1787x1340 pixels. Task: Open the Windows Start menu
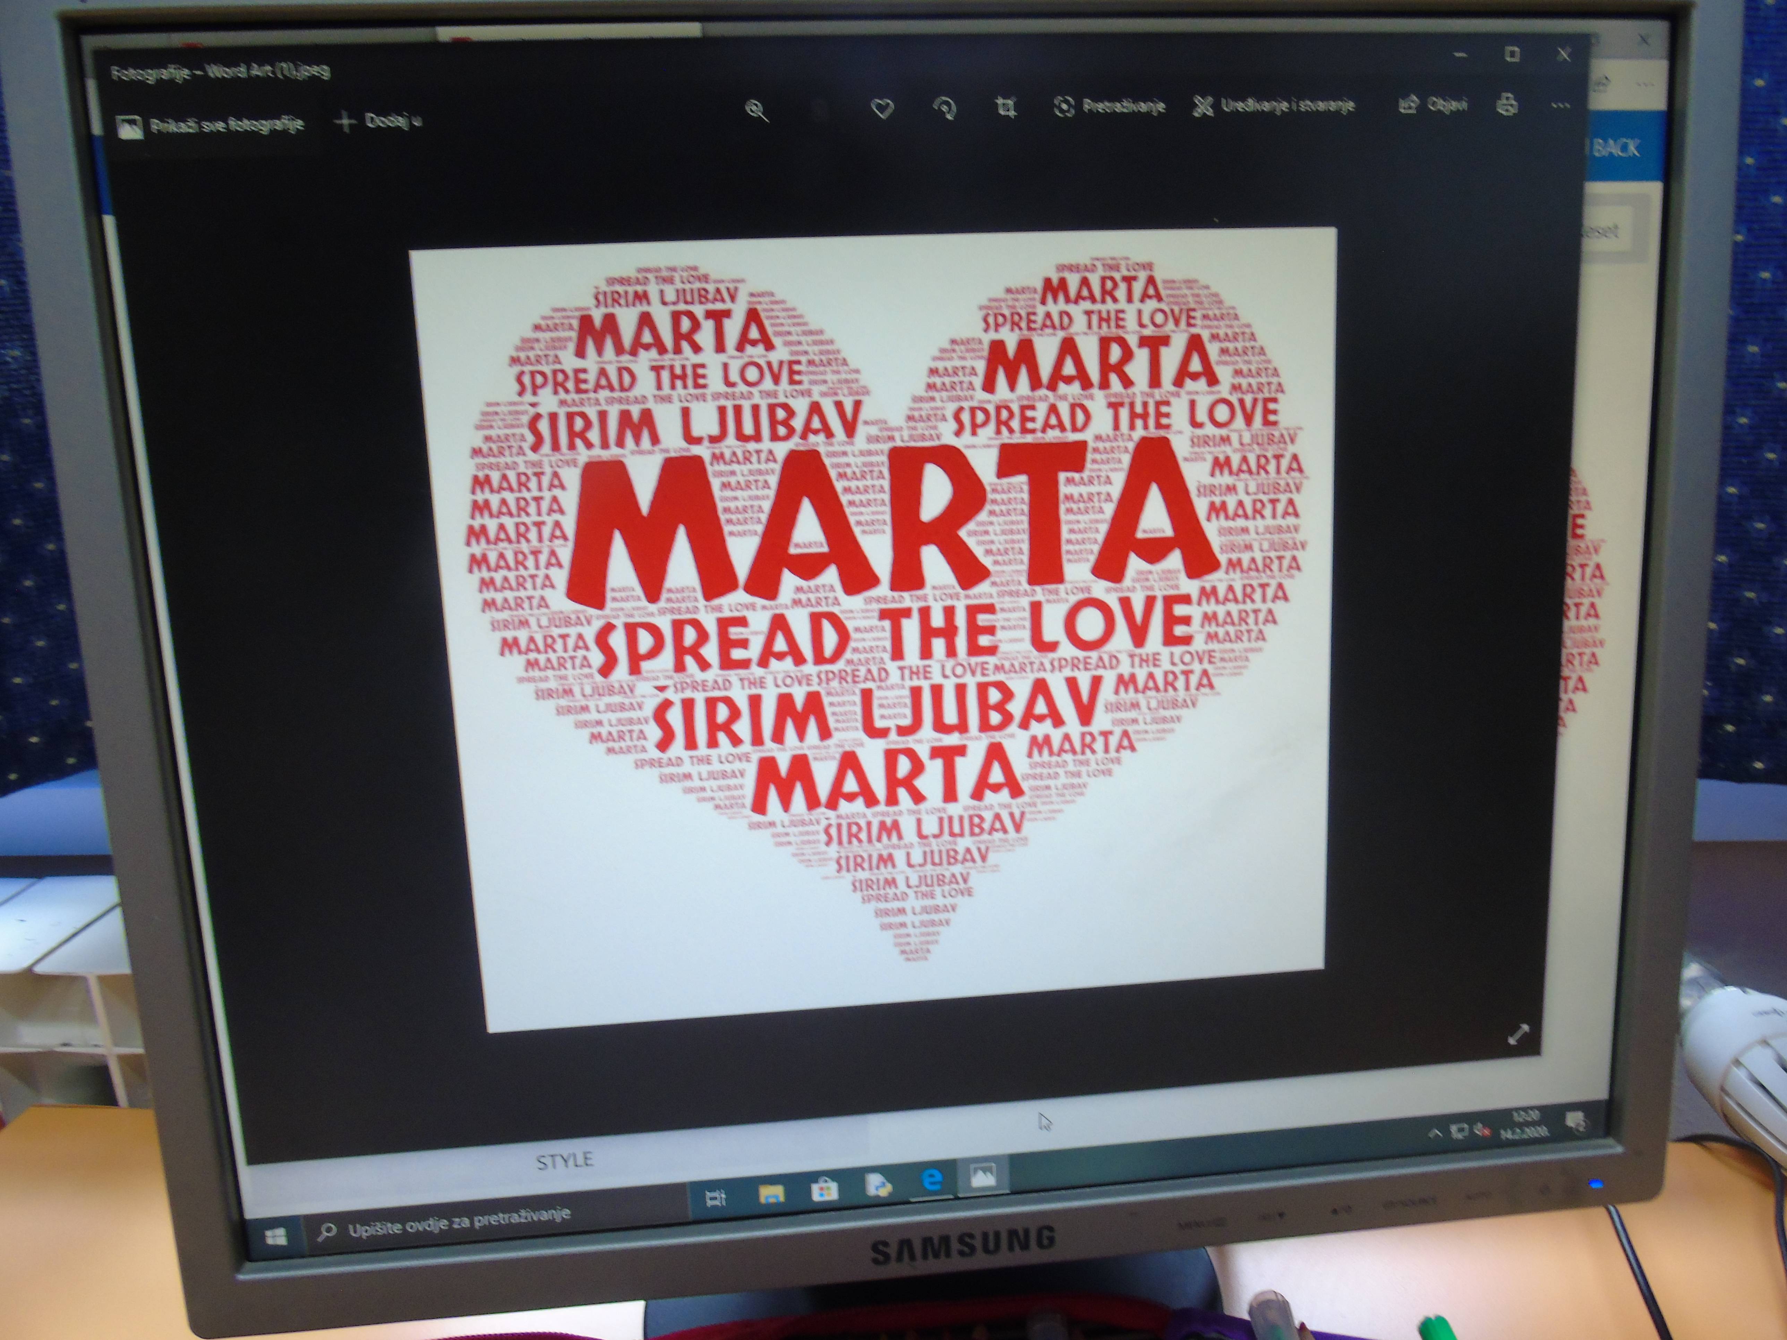pyautogui.click(x=277, y=1237)
